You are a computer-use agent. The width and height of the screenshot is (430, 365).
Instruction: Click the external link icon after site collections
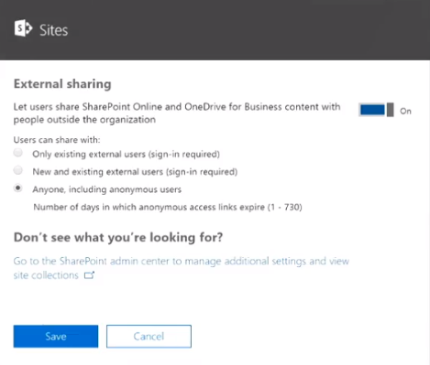click(89, 275)
